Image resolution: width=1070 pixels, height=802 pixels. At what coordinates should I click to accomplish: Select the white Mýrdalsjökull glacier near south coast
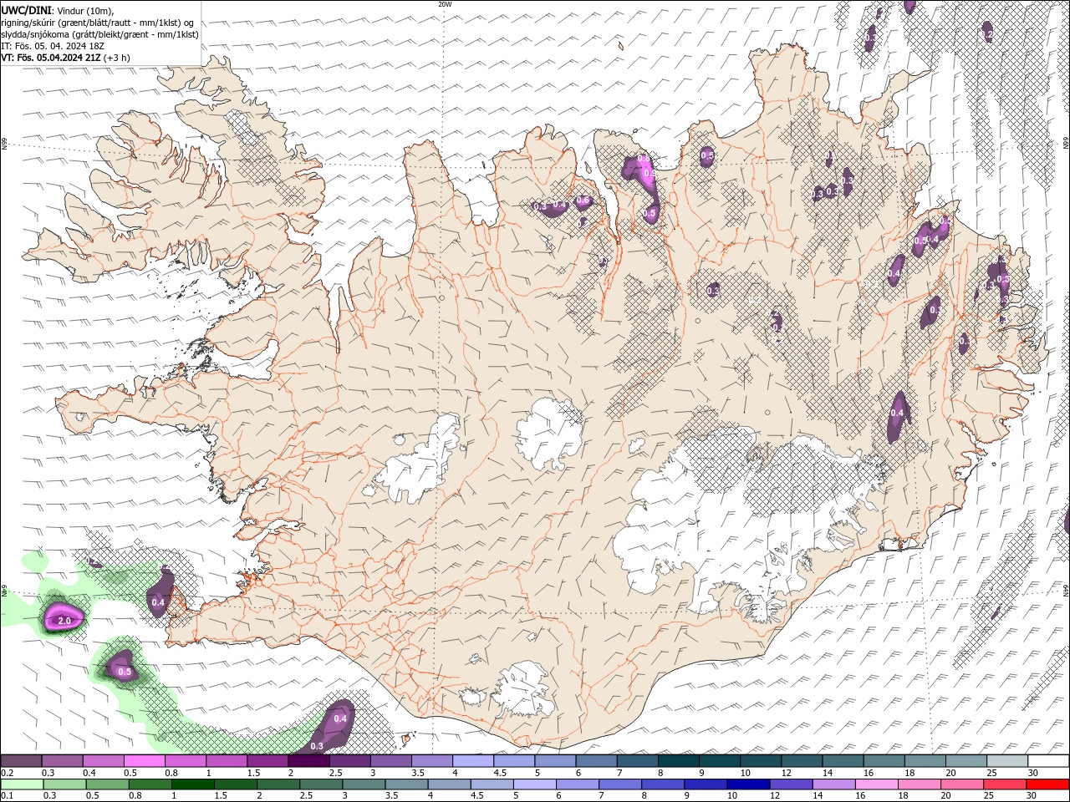(x=524, y=689)
